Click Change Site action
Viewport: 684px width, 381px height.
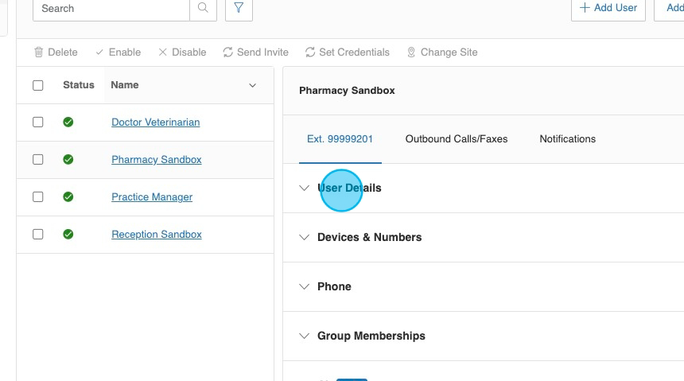(441, 52)
